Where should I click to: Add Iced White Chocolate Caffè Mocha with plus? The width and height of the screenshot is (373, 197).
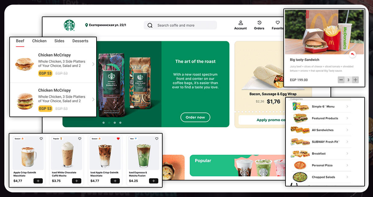(77, 181)
